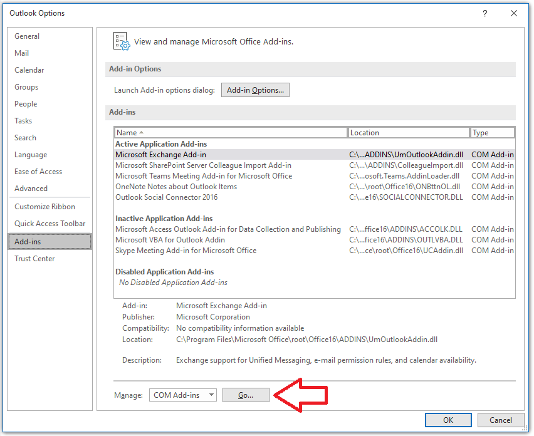
Task: Click the UCAddin.dll location cell
Action: click(x=406, y=251)
